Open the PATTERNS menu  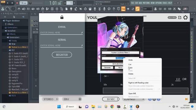(146, 3)
